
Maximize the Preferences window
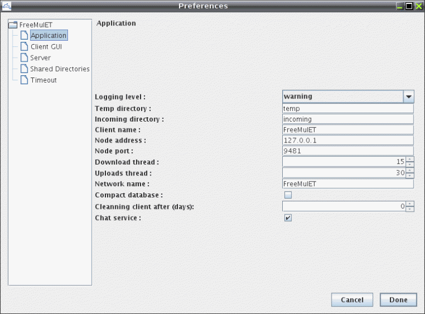(409, 6)
